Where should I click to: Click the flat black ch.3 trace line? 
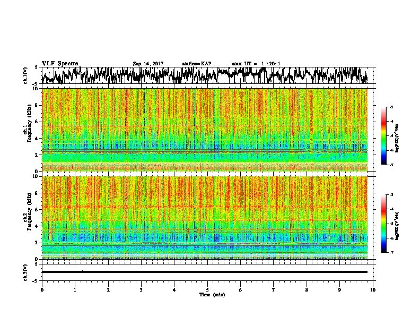205,272
